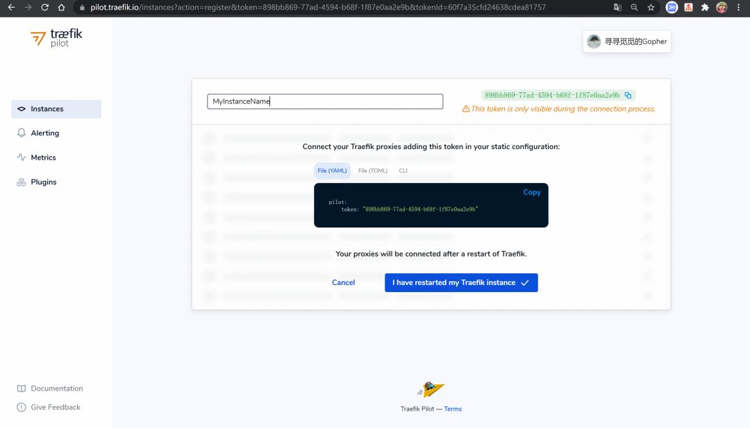Open the user account menu 寻寻觅觅的Gopher
The width and height of the screenshot is (750, 428).
pos(626,42)
